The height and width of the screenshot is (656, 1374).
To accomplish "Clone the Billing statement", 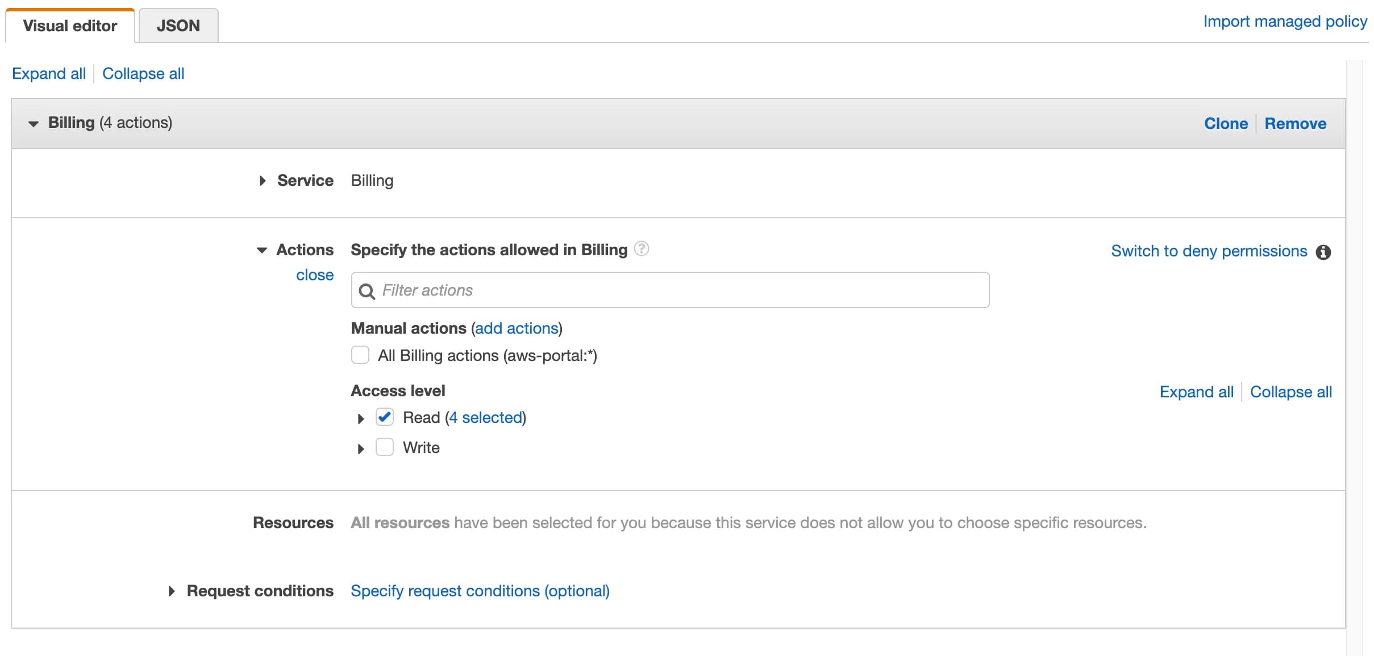I will [1226, 123].
